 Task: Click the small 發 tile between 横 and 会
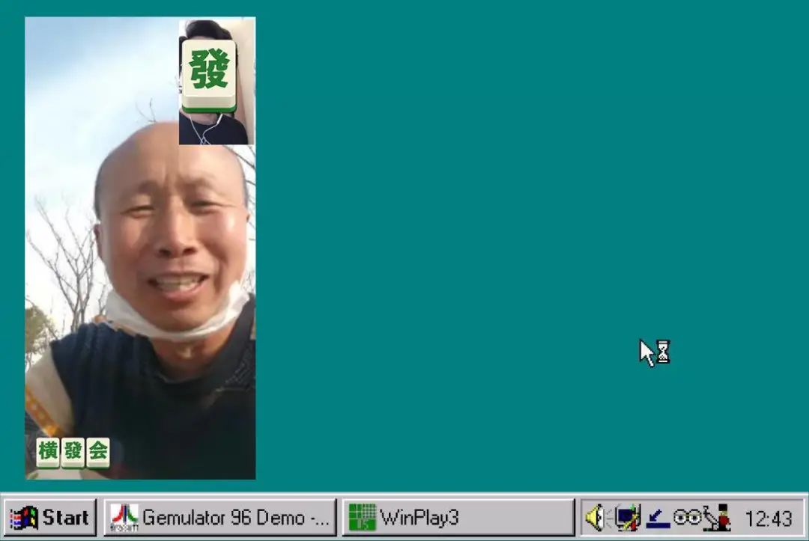pyautogui.click(x=73, y=453)
